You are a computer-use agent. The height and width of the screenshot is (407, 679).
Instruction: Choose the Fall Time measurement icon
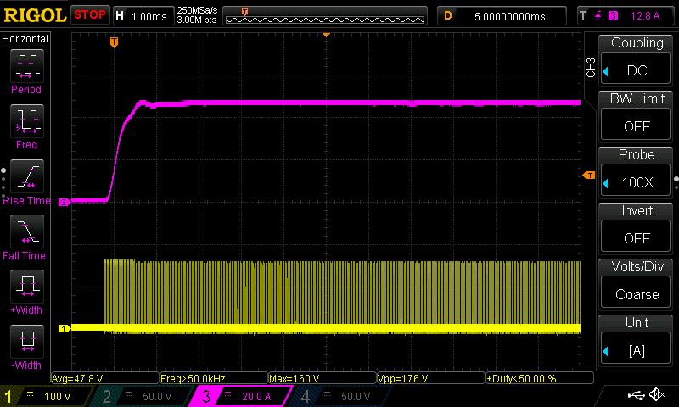26,231
